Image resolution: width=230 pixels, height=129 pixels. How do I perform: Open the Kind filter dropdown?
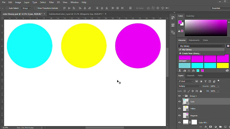pyautogui.click(x=186, y=81)
